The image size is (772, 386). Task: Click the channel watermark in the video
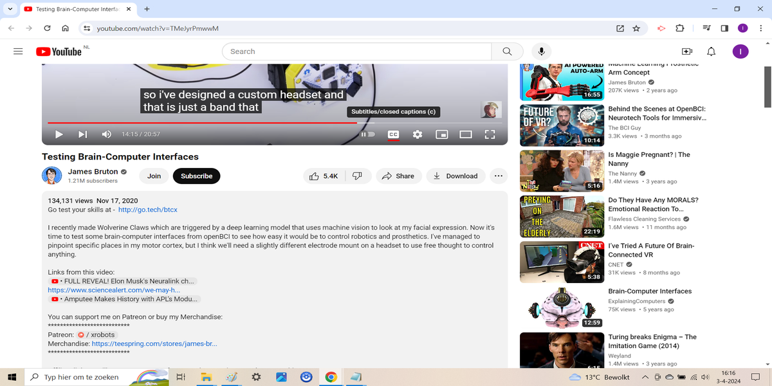pos(491,109)
